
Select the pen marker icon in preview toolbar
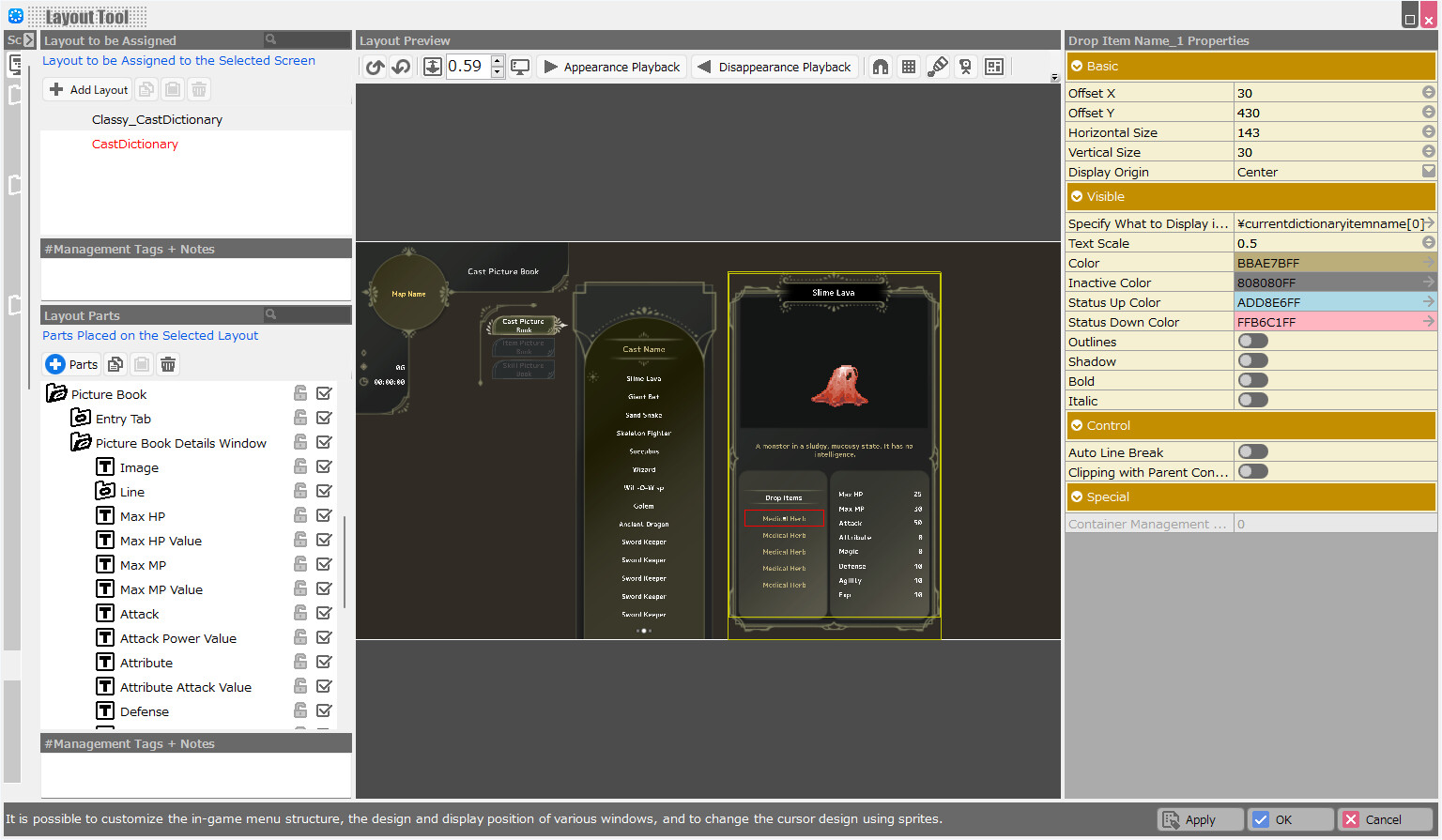938,67
